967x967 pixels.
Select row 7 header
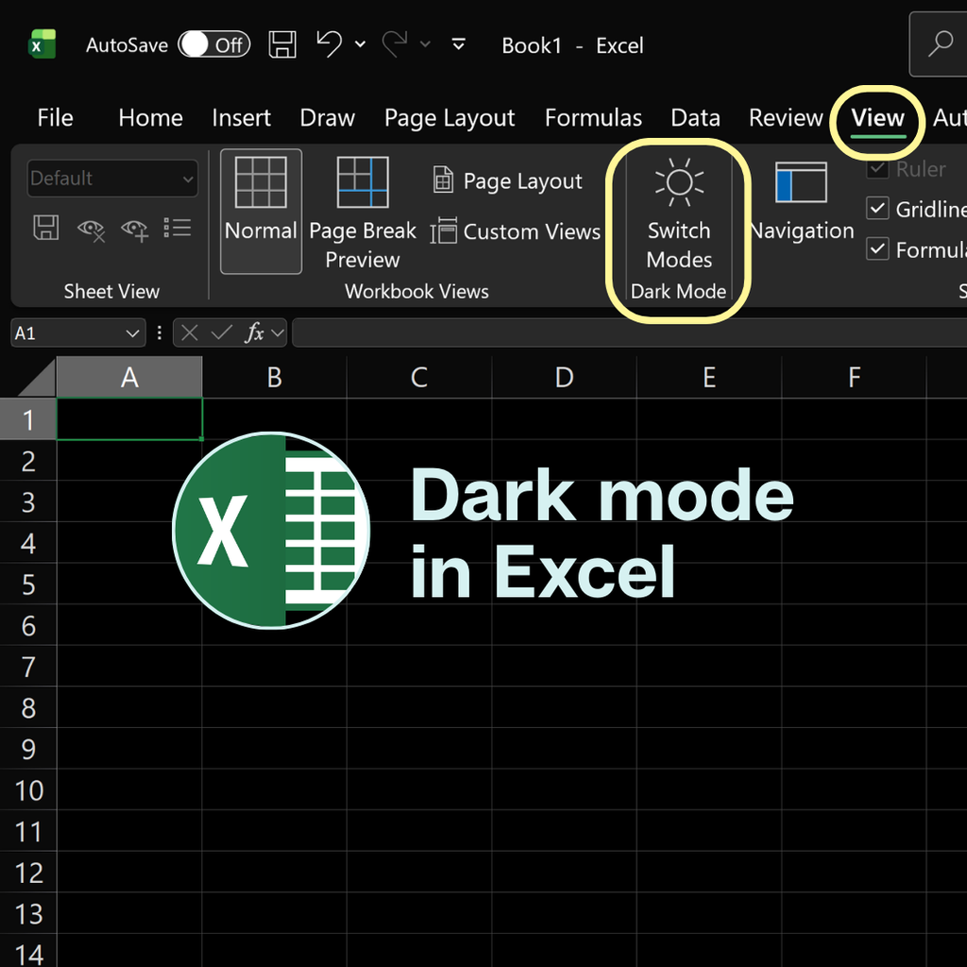28,666
